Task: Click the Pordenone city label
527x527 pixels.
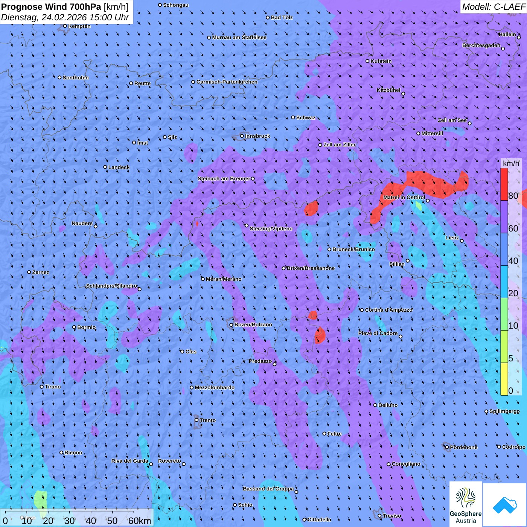Action: (464, 447)
